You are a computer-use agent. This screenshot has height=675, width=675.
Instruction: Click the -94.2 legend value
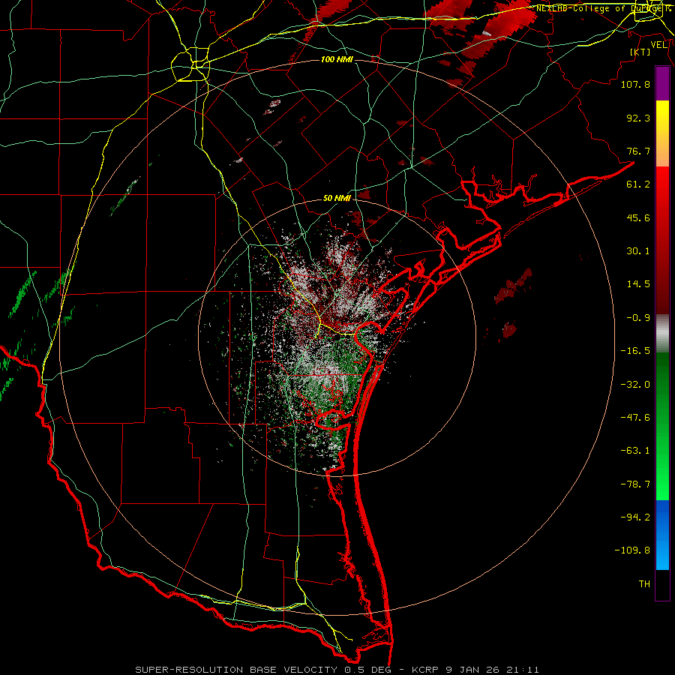coord(635,517)
